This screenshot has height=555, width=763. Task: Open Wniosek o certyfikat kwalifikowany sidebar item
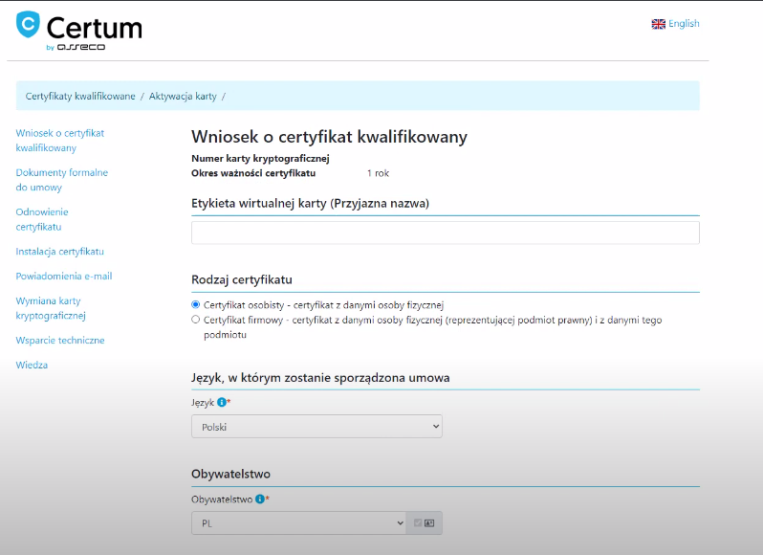(x=60, y=141)
